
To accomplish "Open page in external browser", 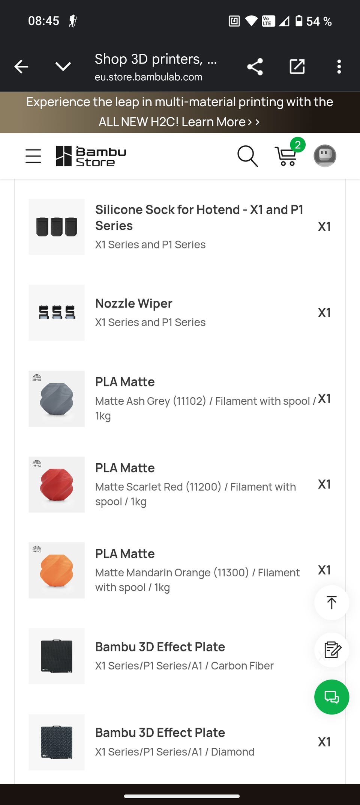I will tap(297, 67).
